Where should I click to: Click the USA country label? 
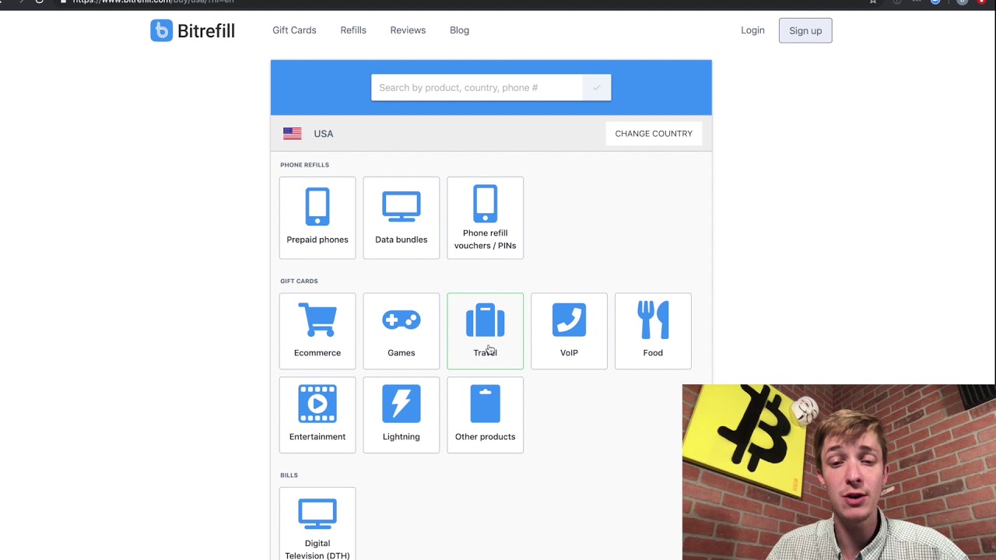[324, 134]
